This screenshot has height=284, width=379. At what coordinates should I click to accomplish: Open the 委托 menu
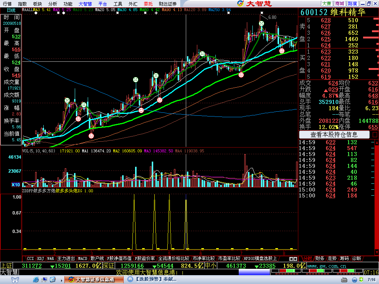pos(148,4)
